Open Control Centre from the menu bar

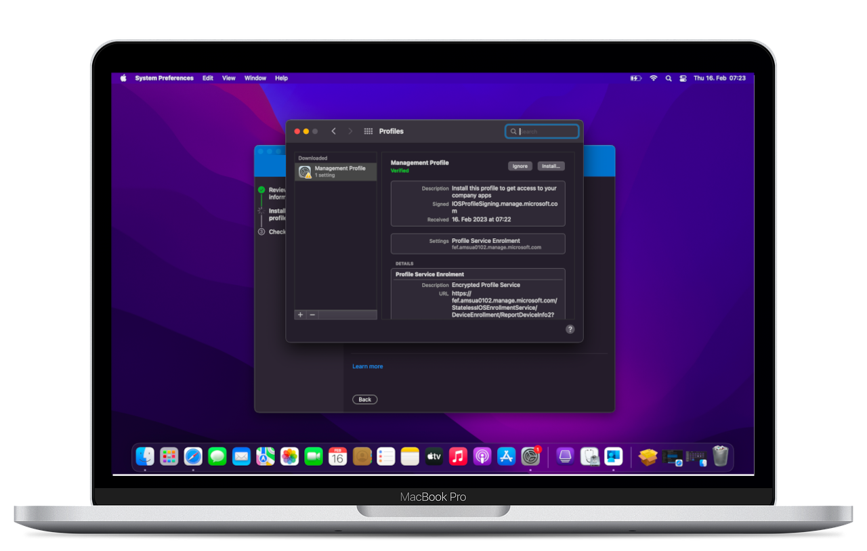pos(683,79)
